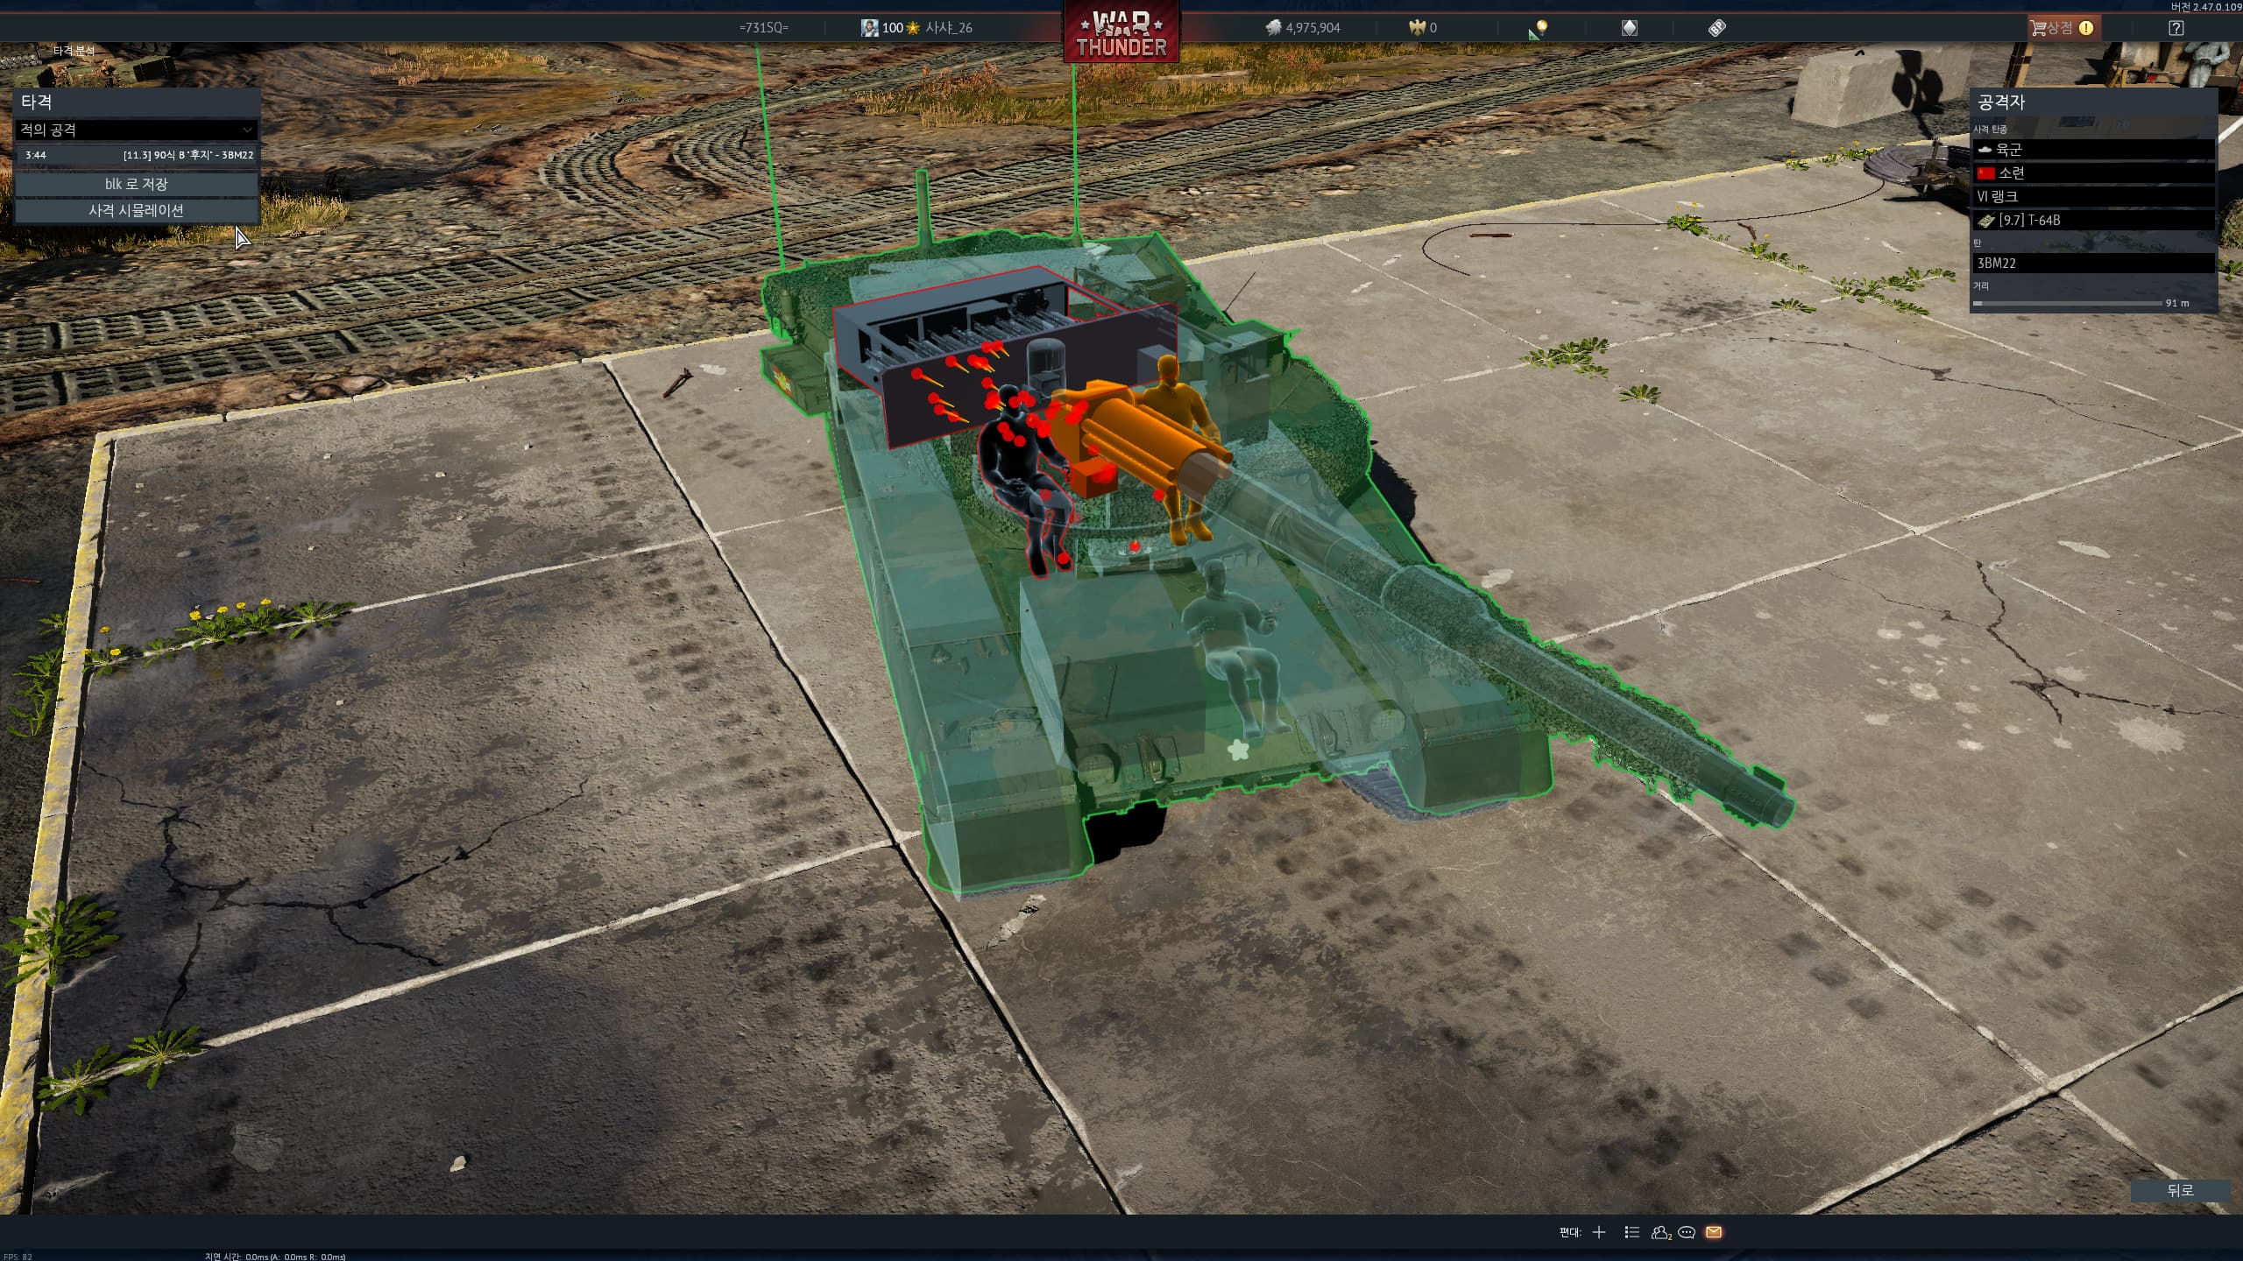
Task: Click the War Thunder logo
Action: [1121, 33]
